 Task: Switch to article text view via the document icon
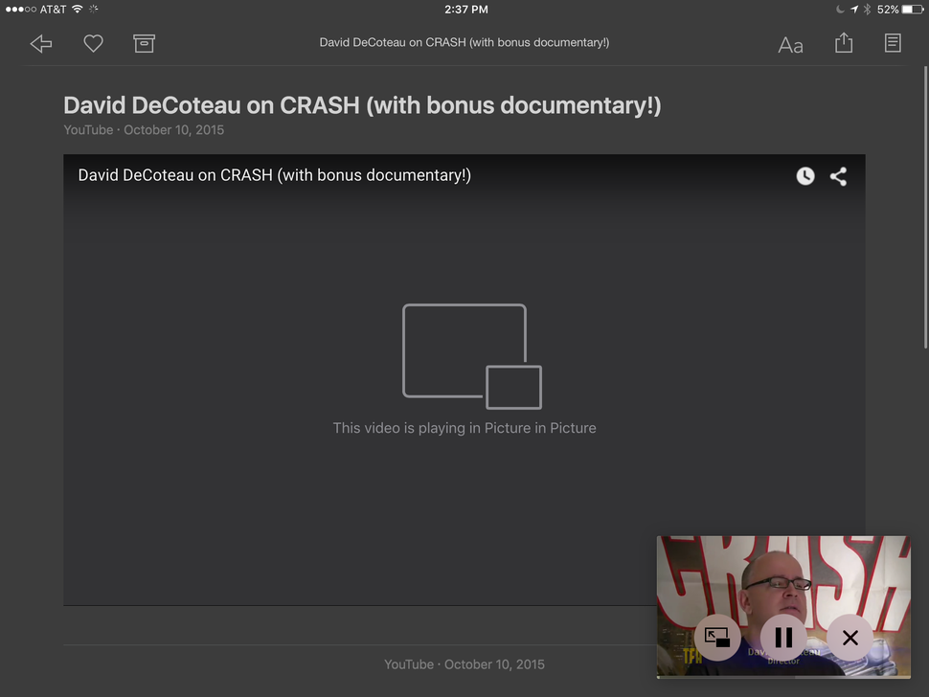[892, 42]
